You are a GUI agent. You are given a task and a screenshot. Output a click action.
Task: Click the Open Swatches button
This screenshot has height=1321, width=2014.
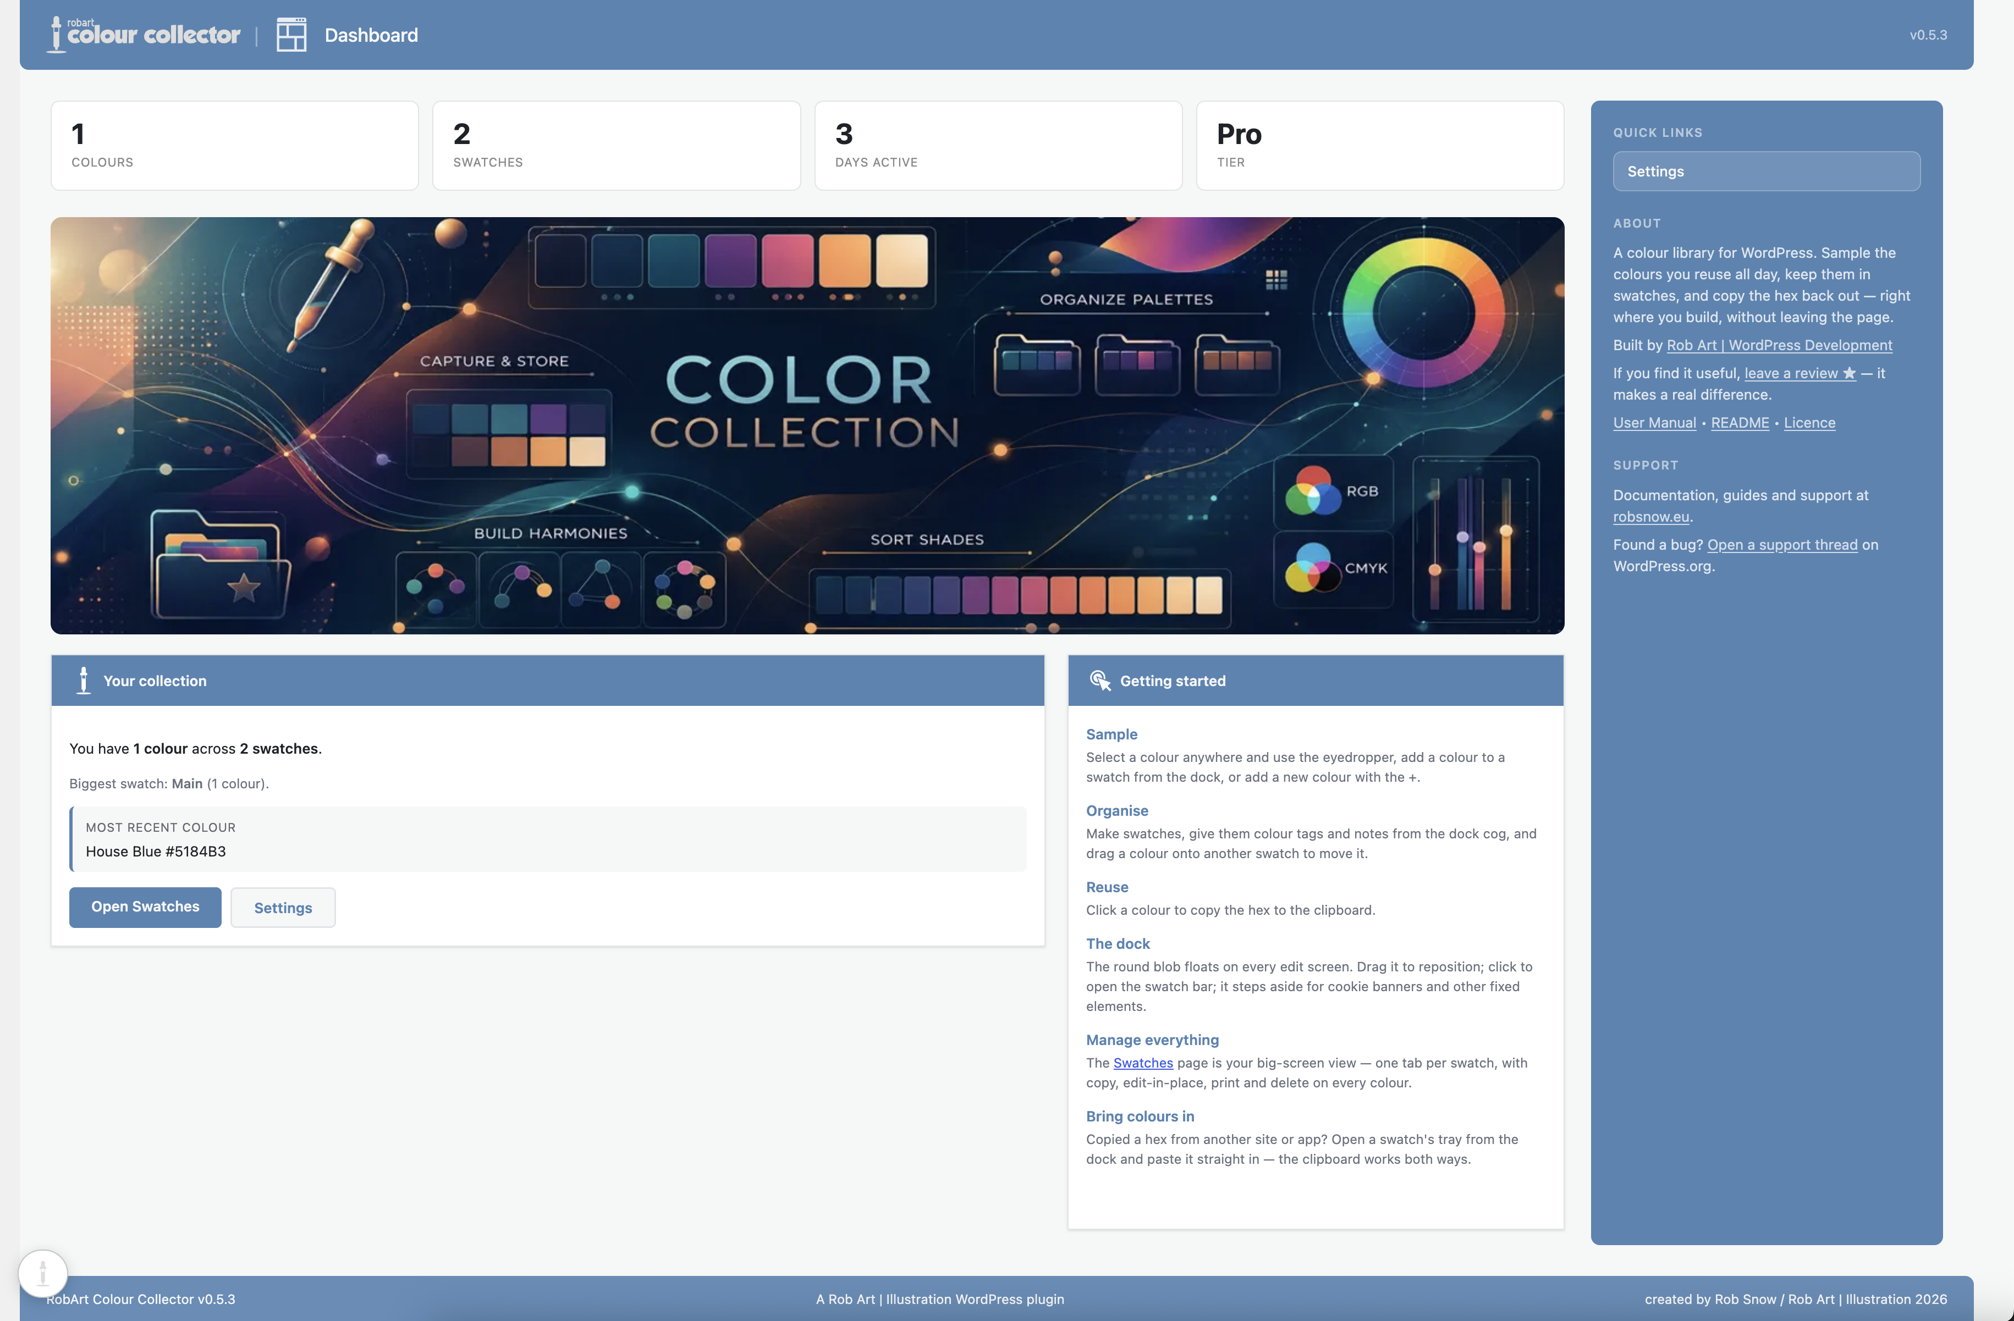pyautogui.click(x=145, y=907)
